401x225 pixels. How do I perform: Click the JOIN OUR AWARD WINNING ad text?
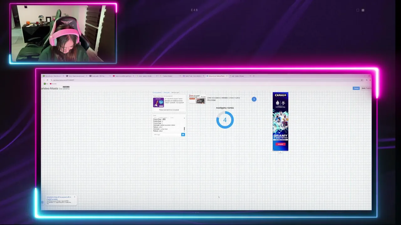click(x=224, y=99)
